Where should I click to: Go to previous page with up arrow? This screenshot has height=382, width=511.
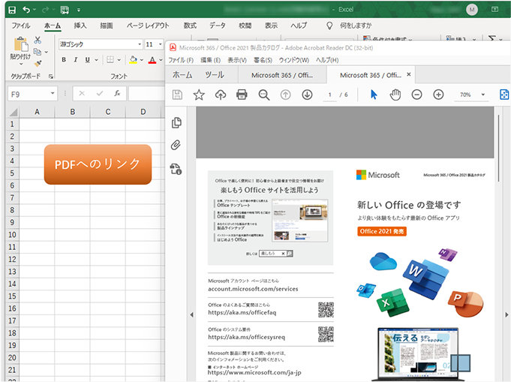(x=285, y=95)
